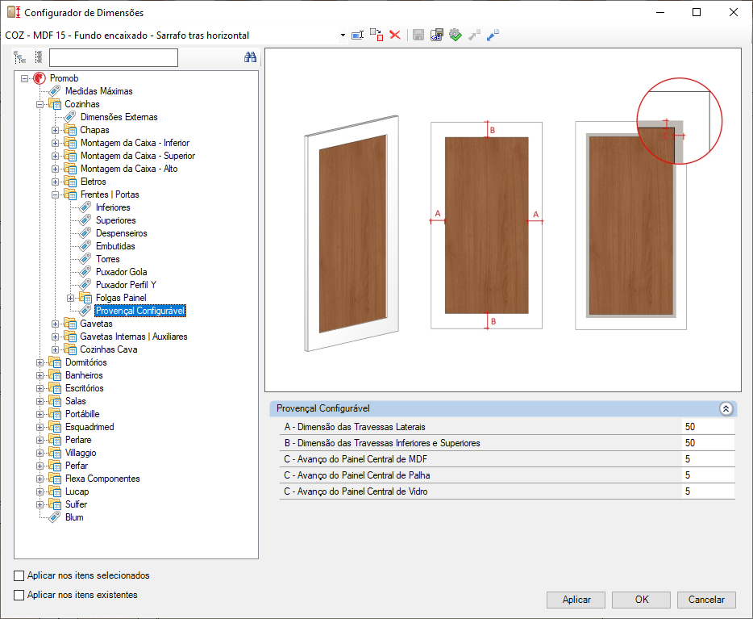
Task: Enable Aplicar nos itens existentes checkbox
Action: click(19, 595)
